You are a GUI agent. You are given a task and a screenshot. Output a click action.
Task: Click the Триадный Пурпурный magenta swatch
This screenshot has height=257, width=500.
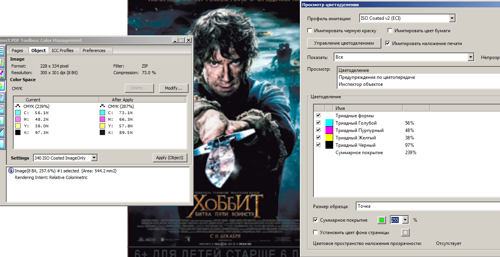pyautogui.click(x=329, y=130)
